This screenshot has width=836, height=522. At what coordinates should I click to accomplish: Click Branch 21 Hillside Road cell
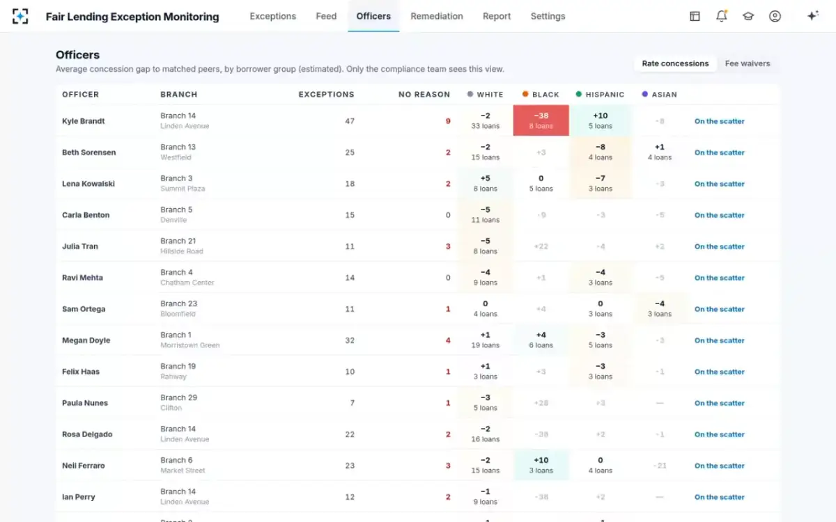(x=182, y=246)
